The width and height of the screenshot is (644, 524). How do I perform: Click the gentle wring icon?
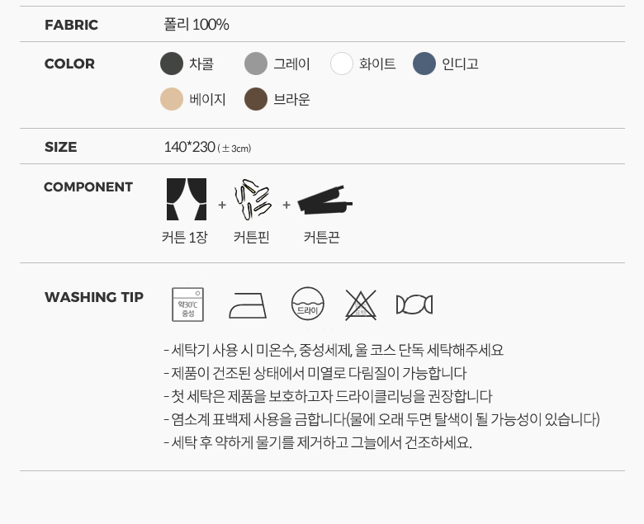click(414, 304)
